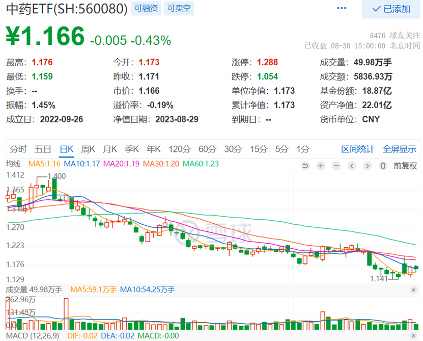The width and height of the screenshot is (423, 341).
Task: Pan chart left with arrow icon
Action: [x=352, y=165]
